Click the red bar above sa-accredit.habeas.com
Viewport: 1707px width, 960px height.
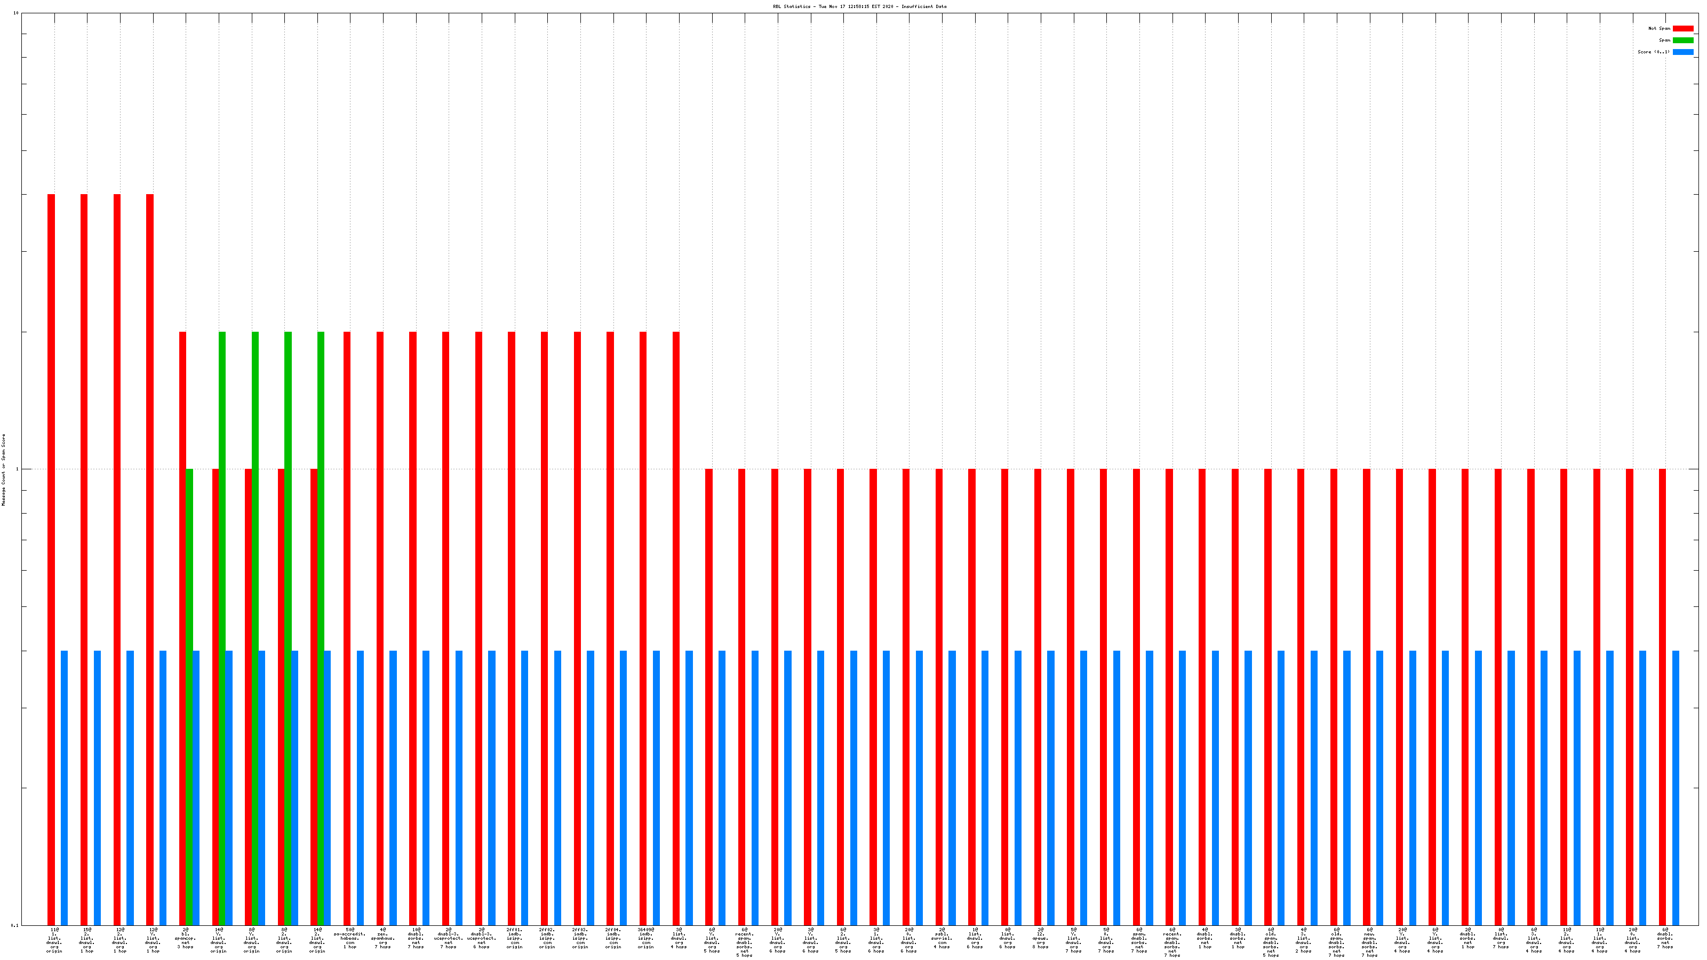pyautogui.click(x=347, y=628)
